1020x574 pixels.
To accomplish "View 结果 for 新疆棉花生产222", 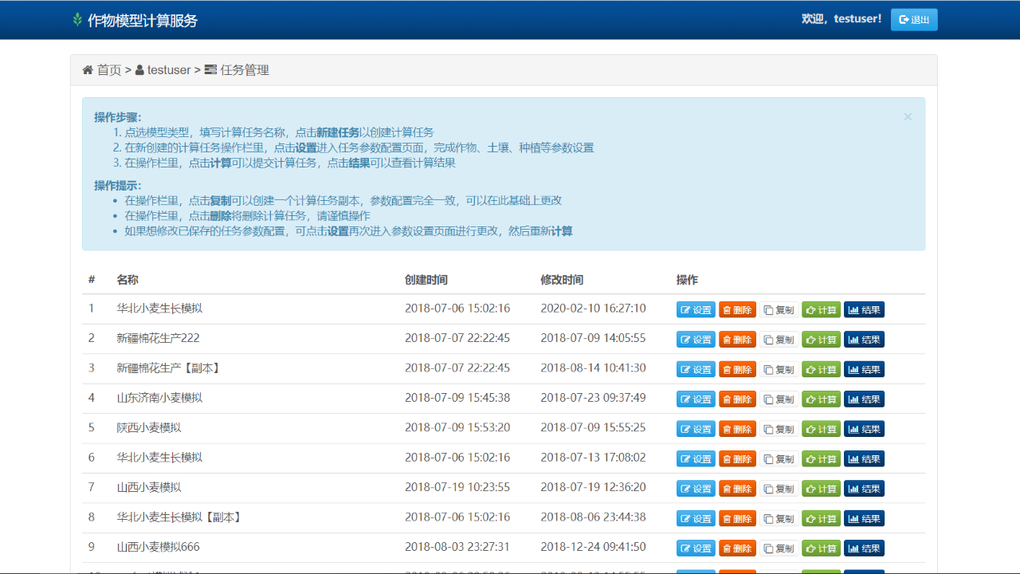I will 864,340.
